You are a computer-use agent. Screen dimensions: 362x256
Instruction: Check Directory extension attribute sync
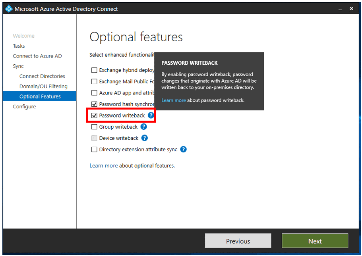94,149
